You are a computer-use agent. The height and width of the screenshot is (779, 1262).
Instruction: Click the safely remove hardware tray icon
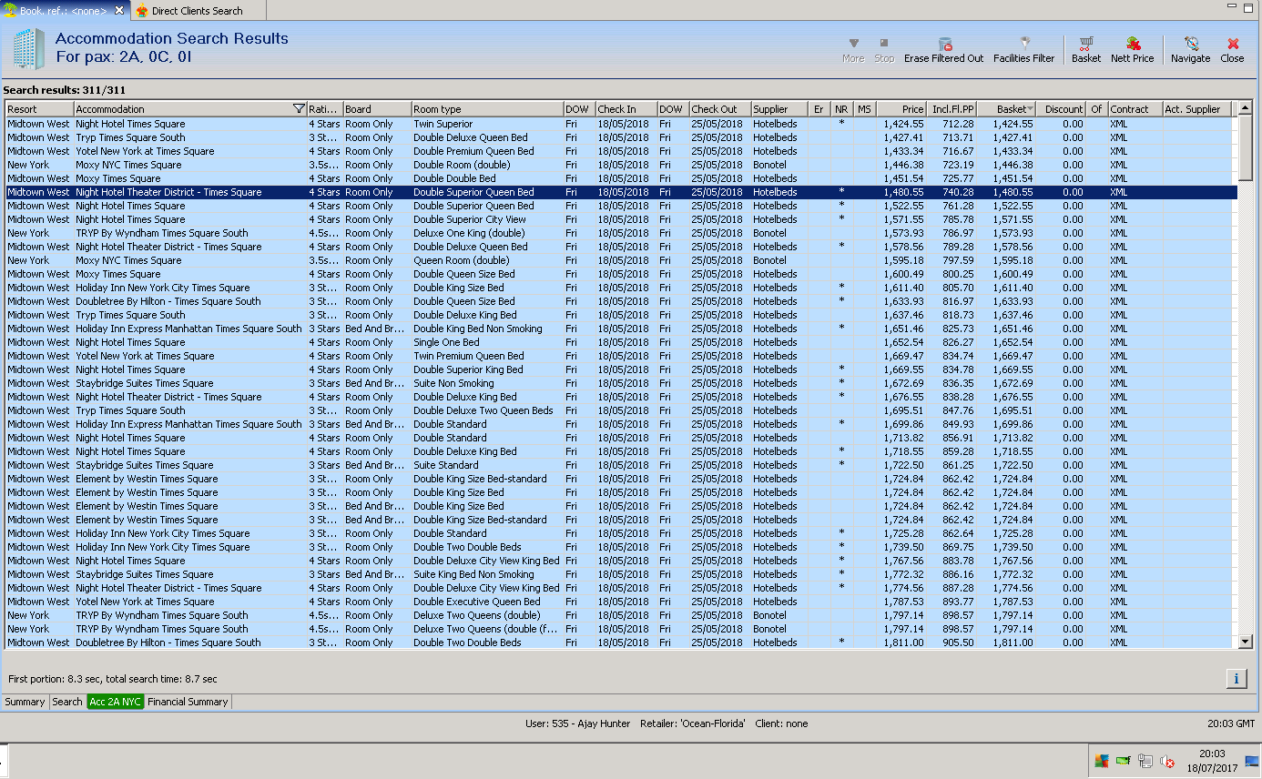[x=1145, y=761]
